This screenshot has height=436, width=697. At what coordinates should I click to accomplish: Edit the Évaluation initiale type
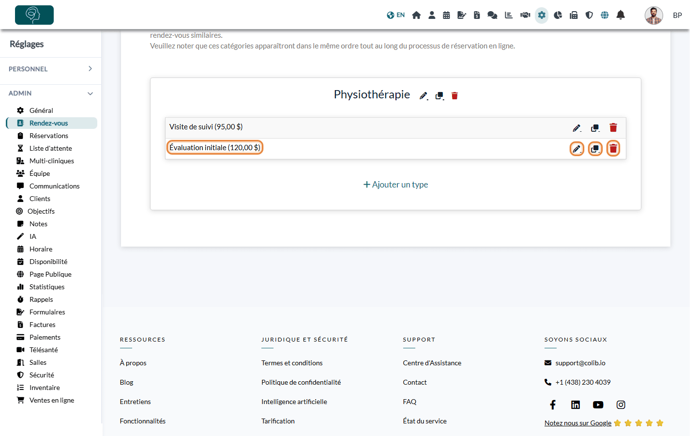576,149
